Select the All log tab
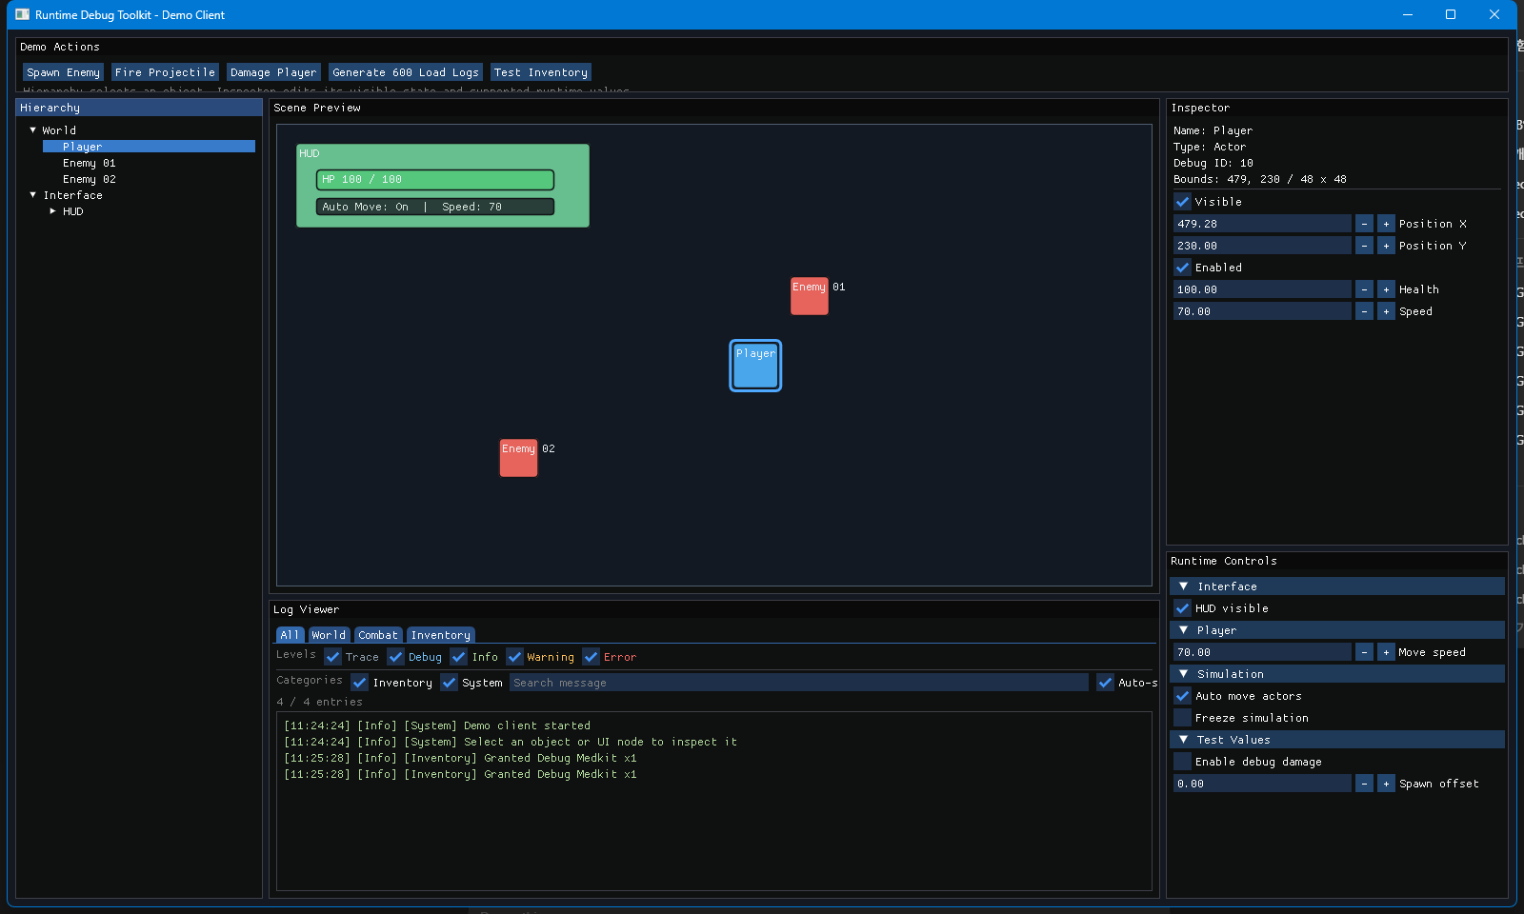This screenshot has width=1524, height=914. (290, 635)
